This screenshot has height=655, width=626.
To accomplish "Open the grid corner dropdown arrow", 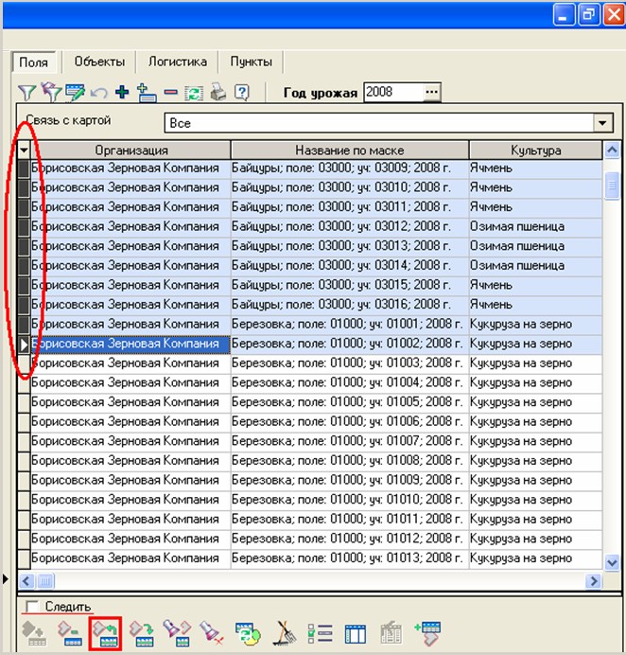I will click(x=23, y=150).
